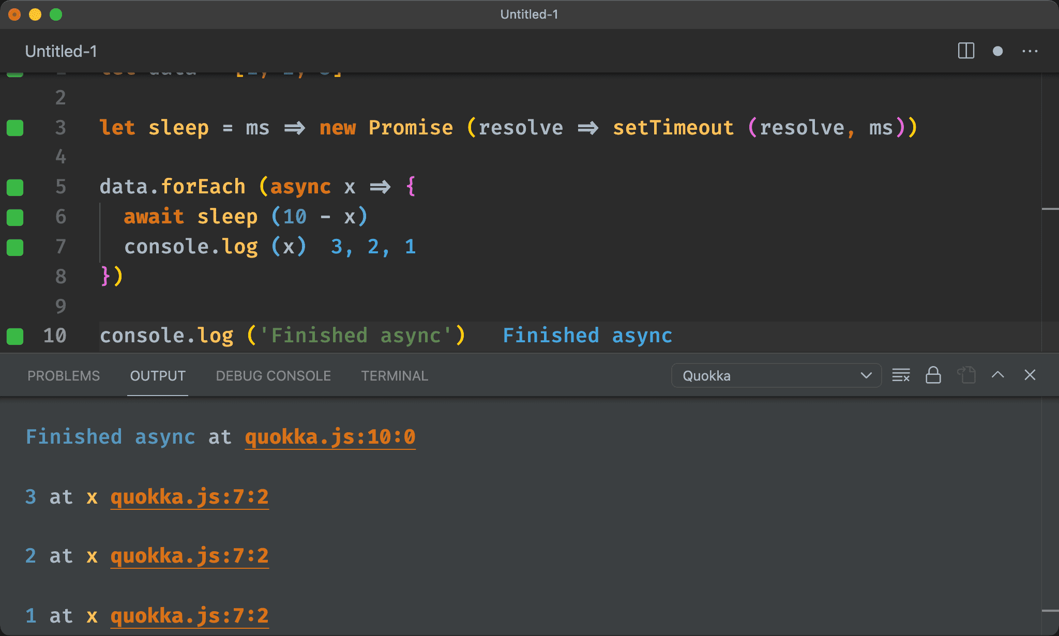Switch to the DEBUG CONSOLE tab

(x=273, y=376)
